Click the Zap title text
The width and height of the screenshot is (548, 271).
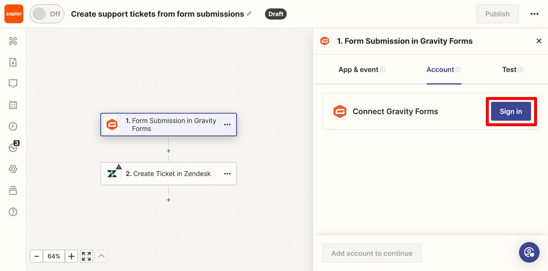157,14
